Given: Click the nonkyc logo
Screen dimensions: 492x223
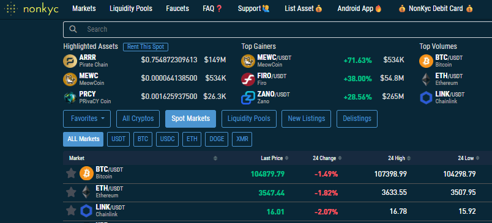Looking at the screenshot, I should 31,9.
